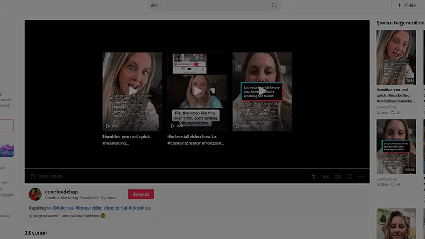Click the video progress bar
The height and width of the screenshot is (239, 425).
[197, 169]
